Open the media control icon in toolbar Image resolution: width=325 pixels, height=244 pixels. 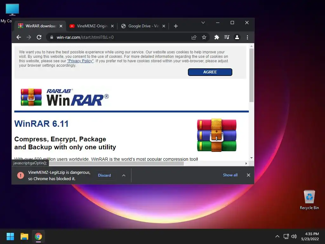tap(227, 37)
